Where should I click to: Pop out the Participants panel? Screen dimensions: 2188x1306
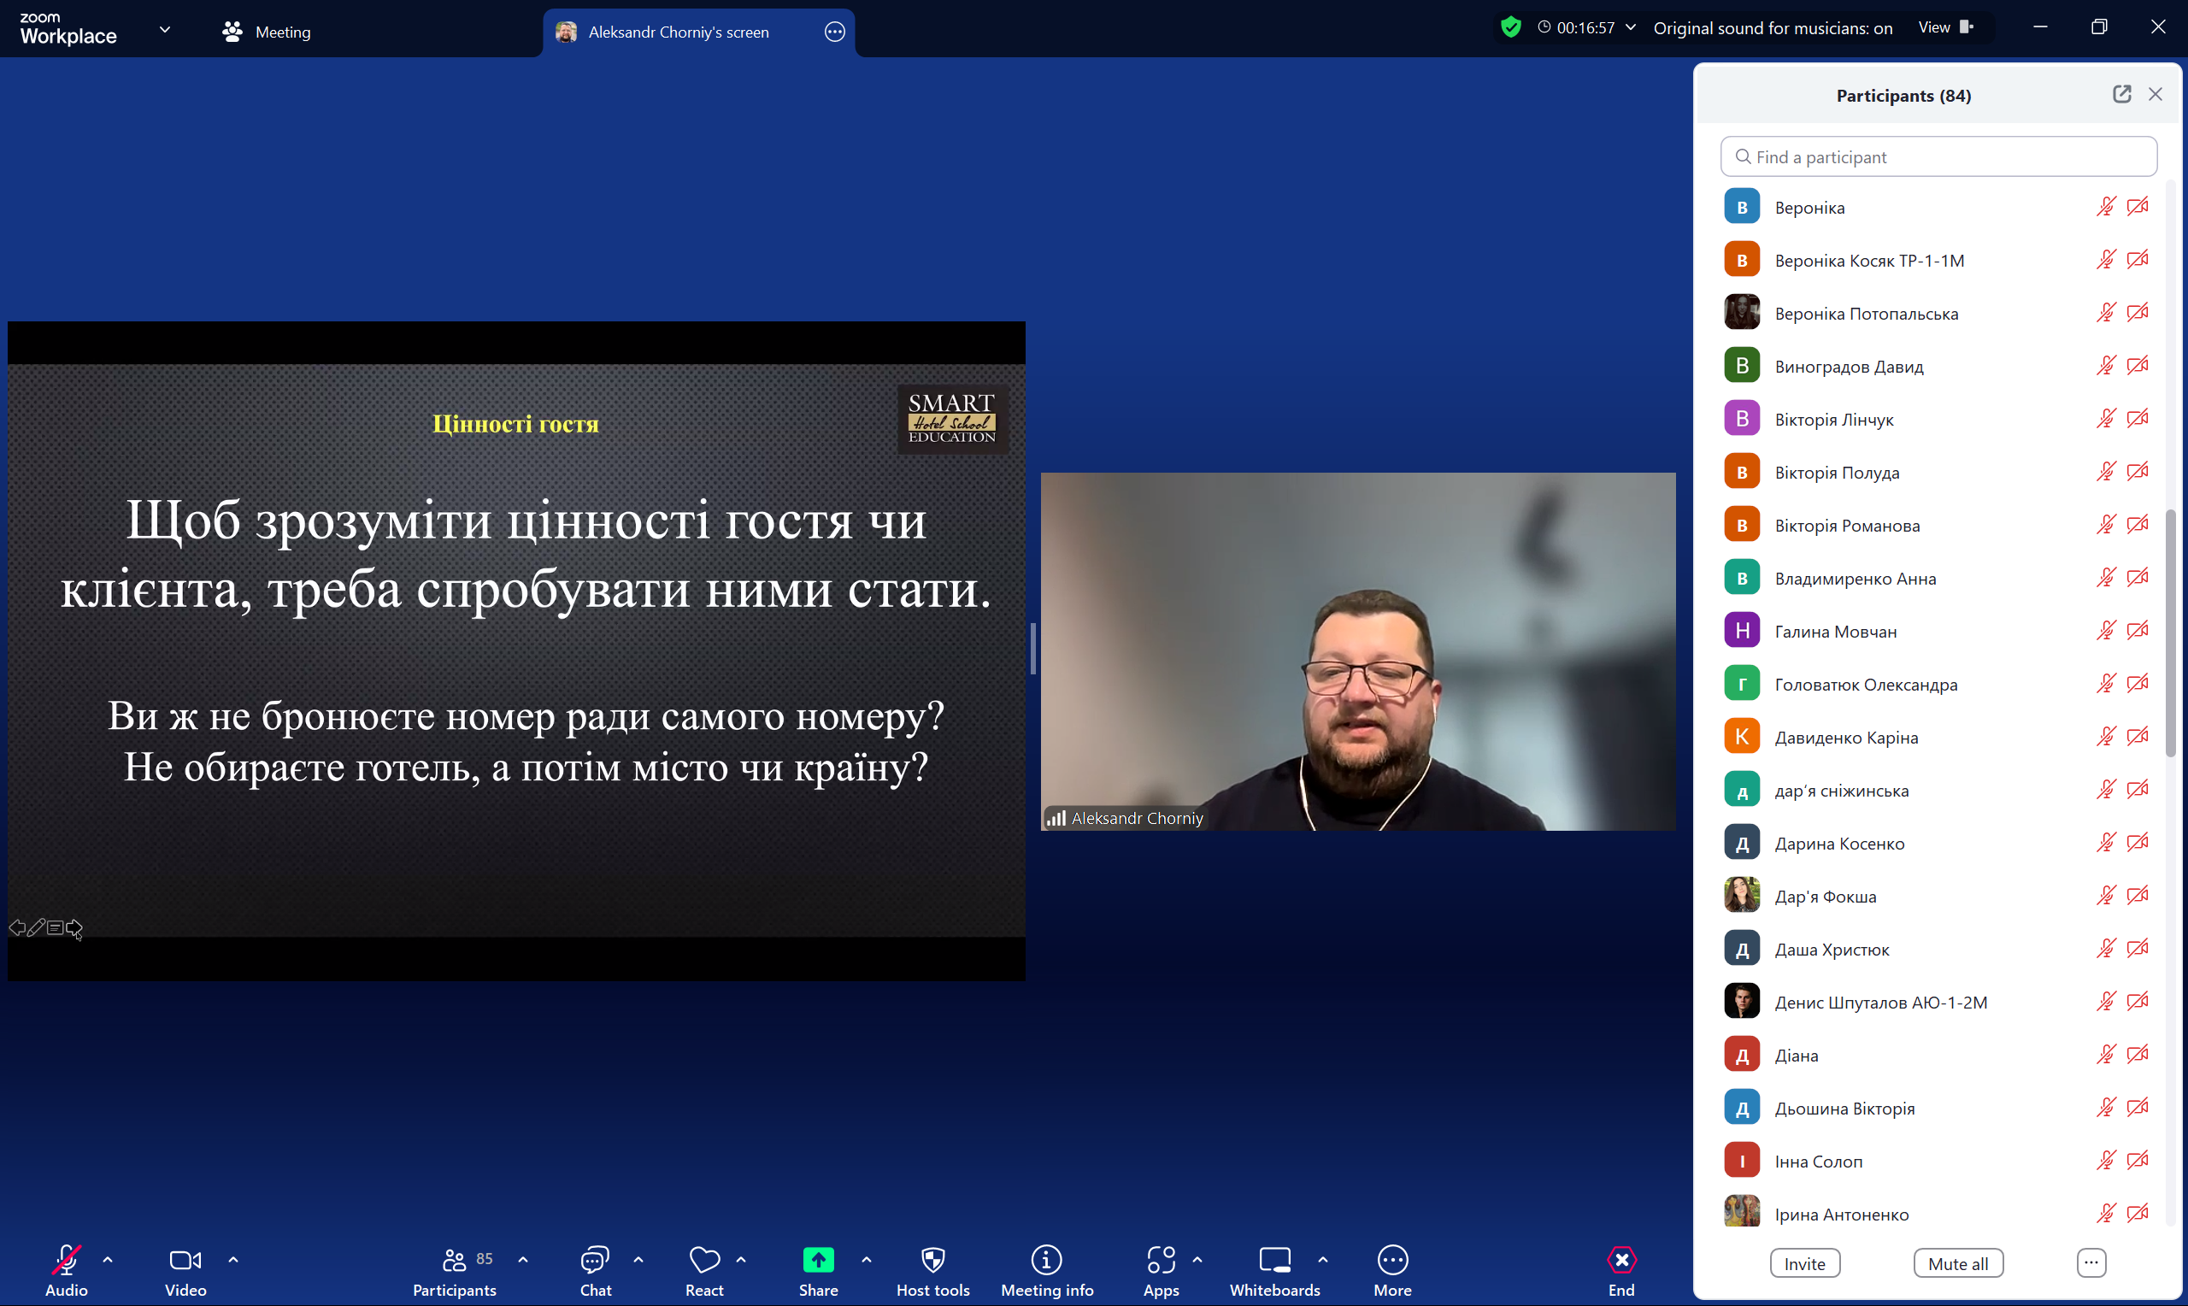tap(2121, 94)
